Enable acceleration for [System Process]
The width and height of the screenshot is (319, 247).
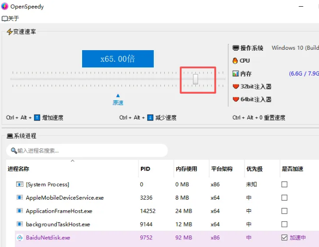coord(285,184)
